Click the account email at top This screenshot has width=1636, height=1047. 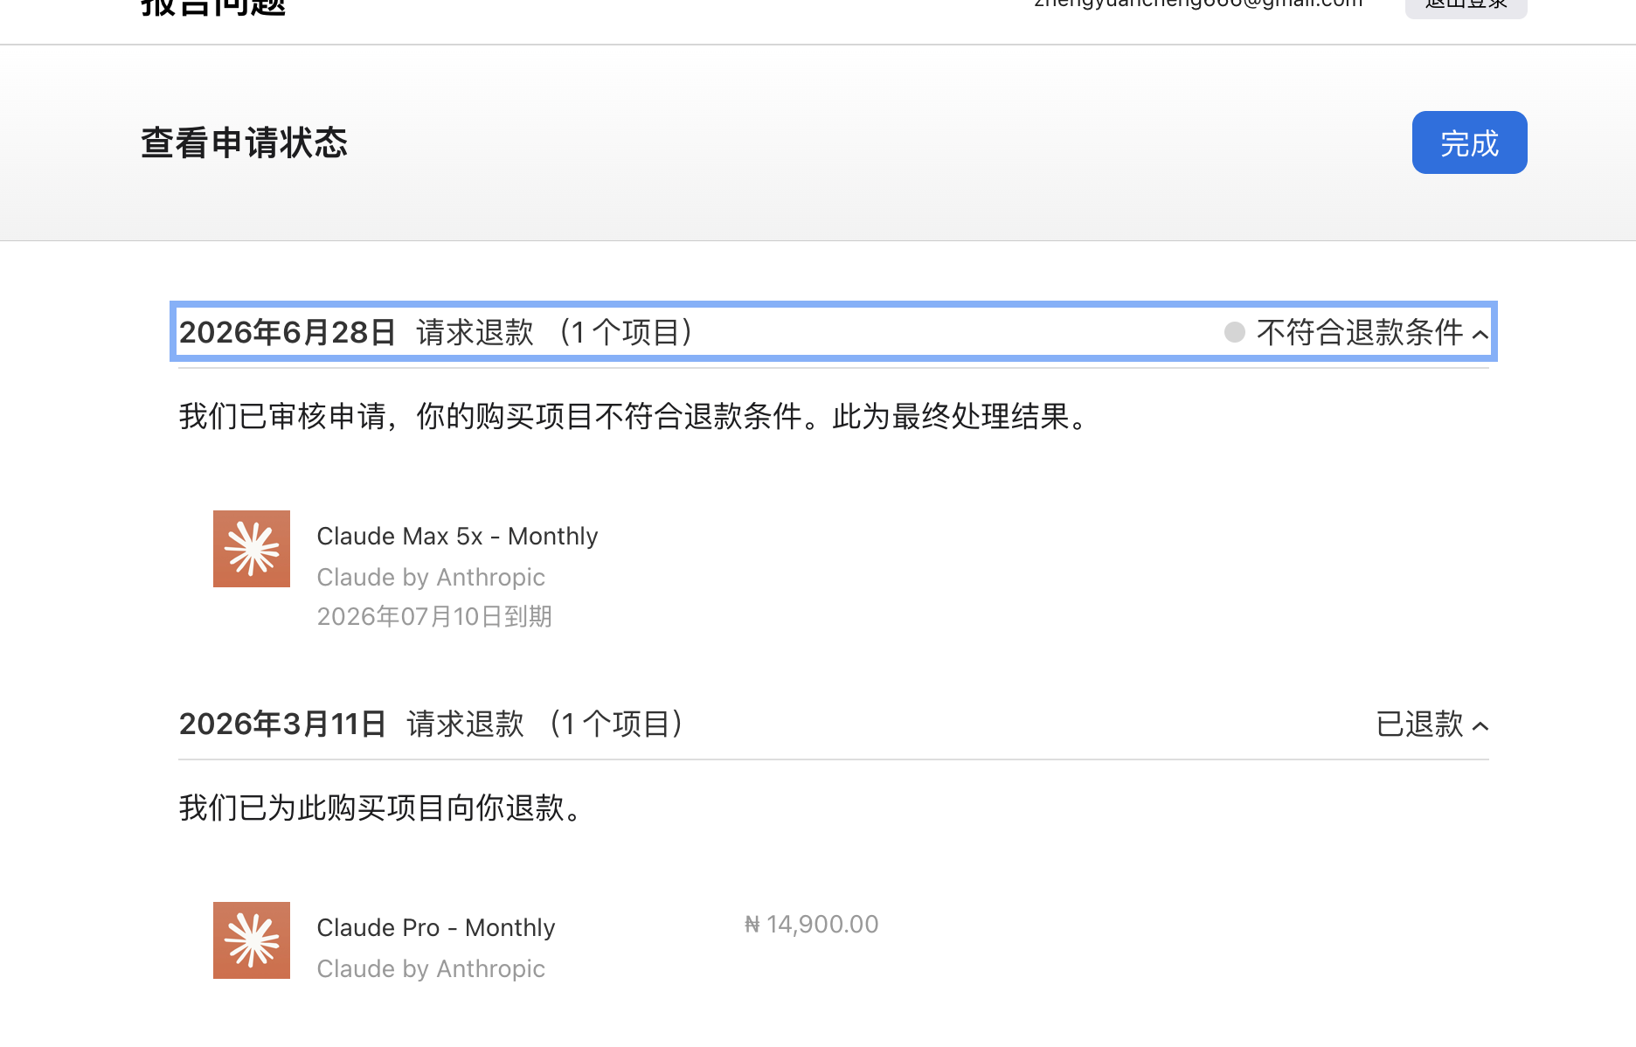(1198, 3)
